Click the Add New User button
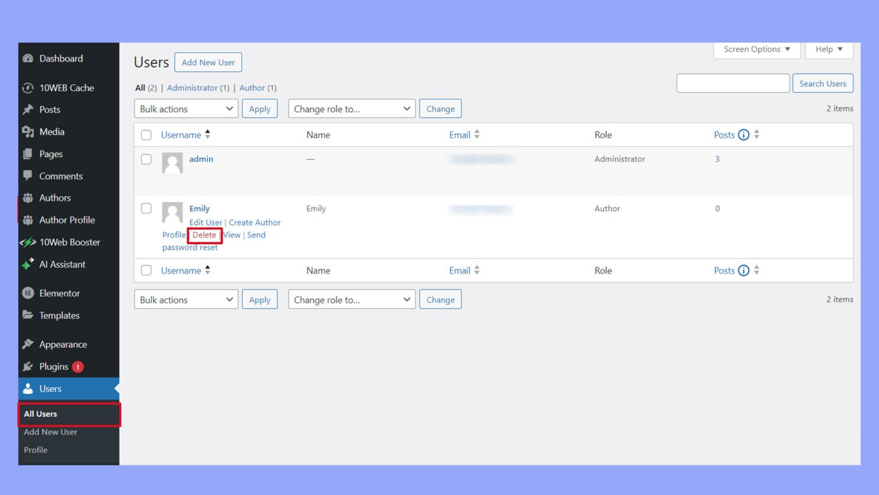879x495 pixels. 208,62
